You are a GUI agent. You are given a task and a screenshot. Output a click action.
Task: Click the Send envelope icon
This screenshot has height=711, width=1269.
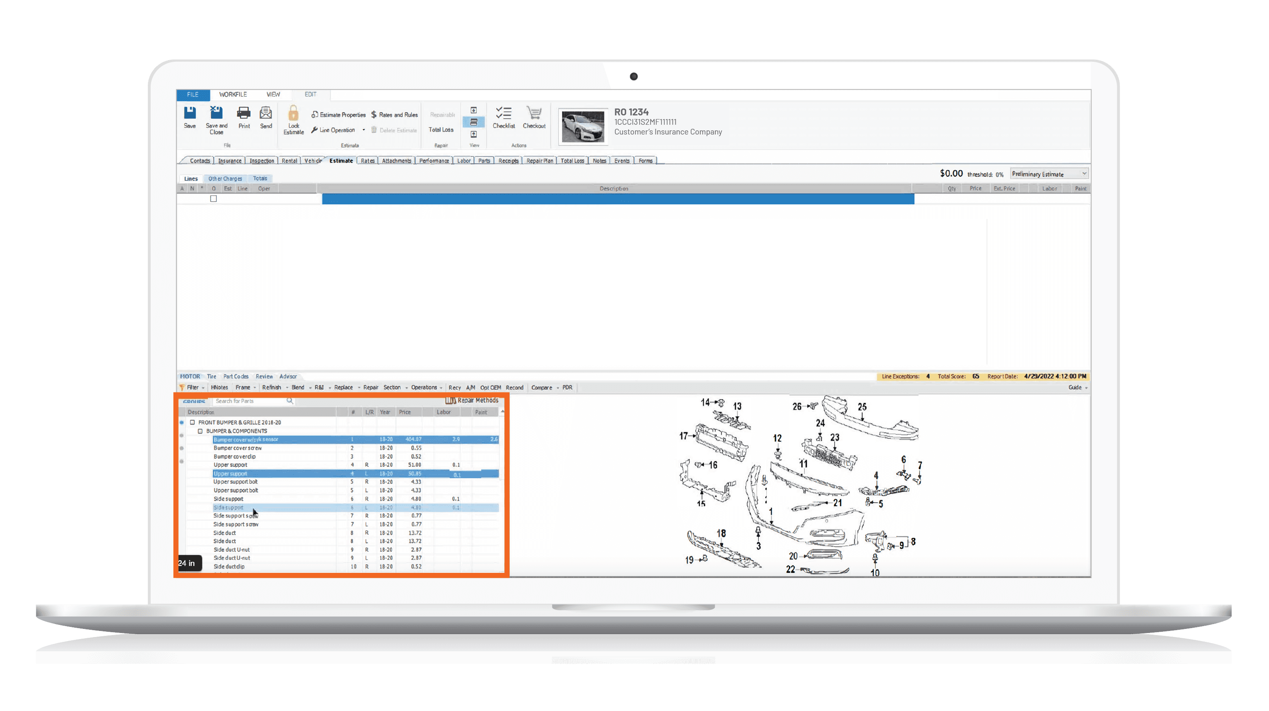pos(266,113)
